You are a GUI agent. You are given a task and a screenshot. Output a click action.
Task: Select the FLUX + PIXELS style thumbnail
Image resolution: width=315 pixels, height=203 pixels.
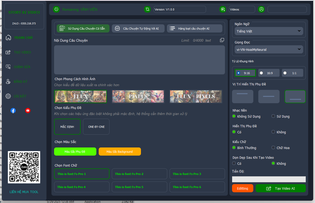(196, 96)
